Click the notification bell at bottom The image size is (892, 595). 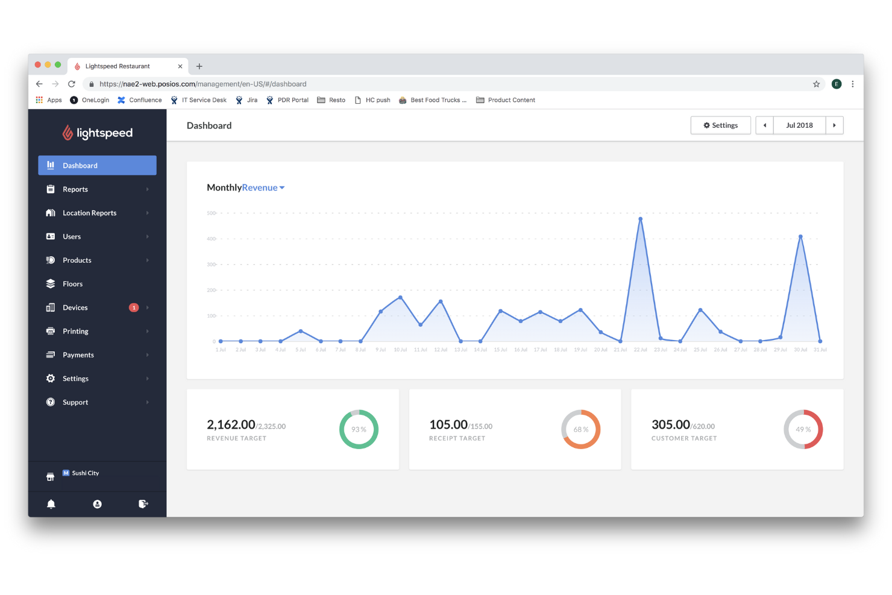51,504
